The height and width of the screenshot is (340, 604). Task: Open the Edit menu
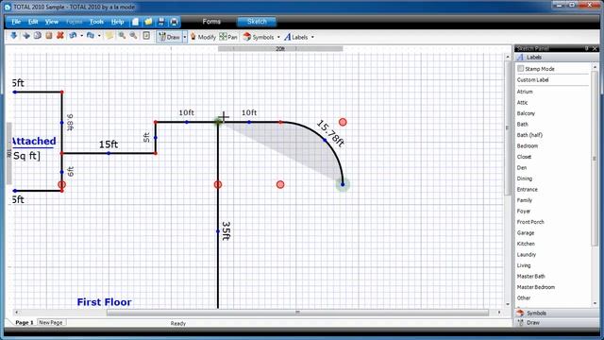point(33,22)
